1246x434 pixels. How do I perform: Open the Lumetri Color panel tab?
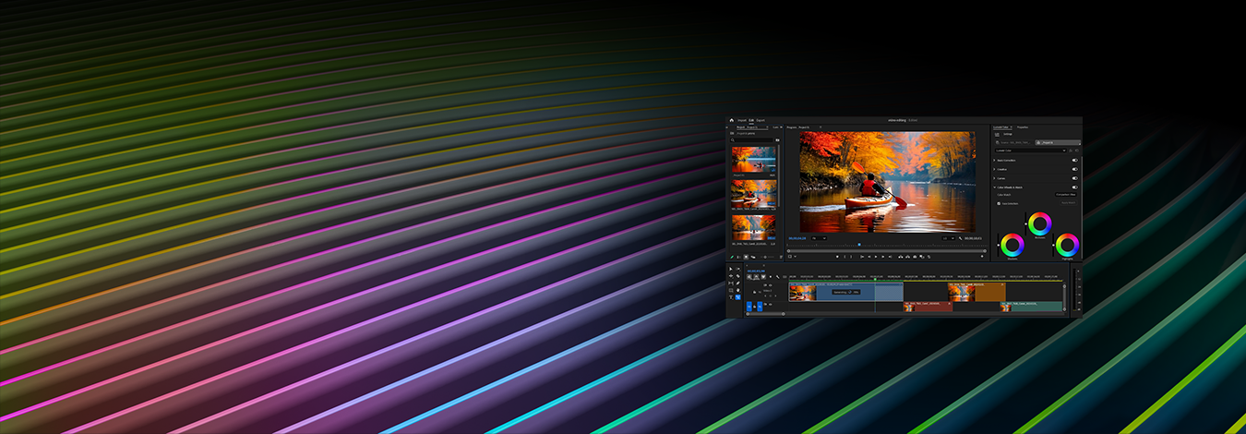click(x=1001, y=127)
